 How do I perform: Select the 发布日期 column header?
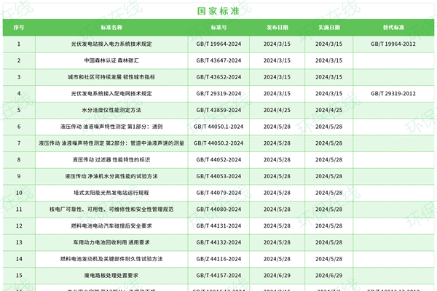275,27
